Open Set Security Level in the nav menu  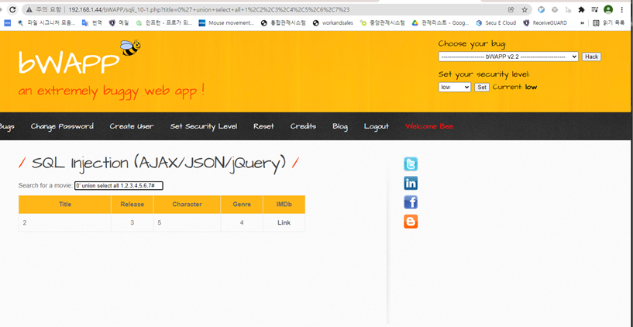point(204,126)
